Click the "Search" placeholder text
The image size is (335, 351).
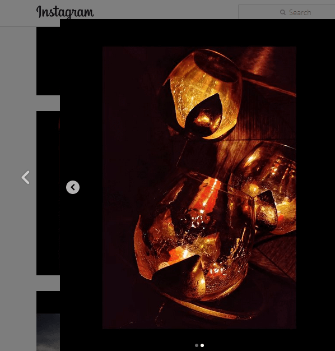(x=300, y=12)
